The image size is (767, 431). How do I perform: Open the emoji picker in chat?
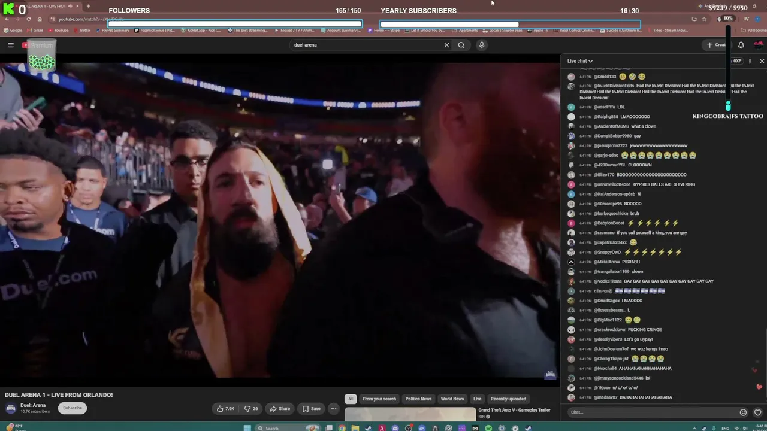744,412
